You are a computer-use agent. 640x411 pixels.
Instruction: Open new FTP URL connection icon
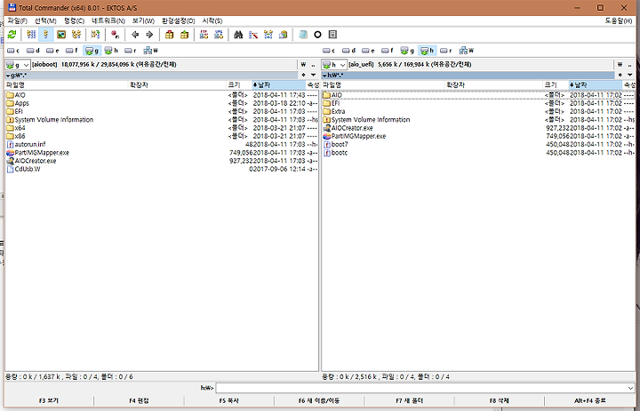tap(219, 35)
